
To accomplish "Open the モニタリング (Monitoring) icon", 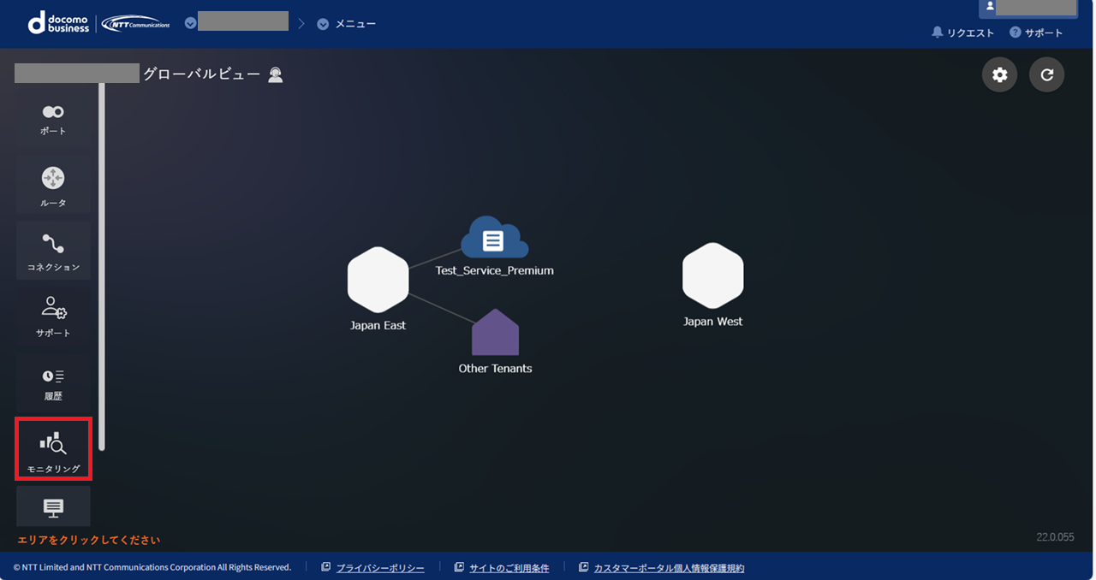I will click(x=53, y=449).
